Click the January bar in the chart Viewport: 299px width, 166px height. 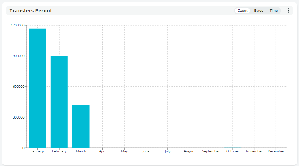[x=37, y=88]
